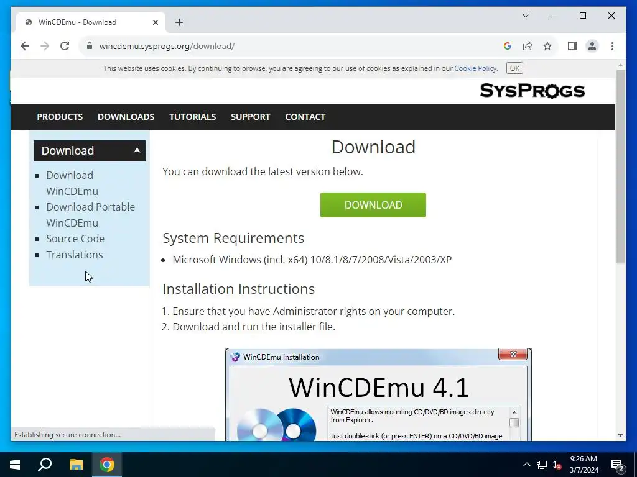The height and width of the screenshot is (477, 637).
Task: Open the muted volume tray icon
Action: coord(556,465)
